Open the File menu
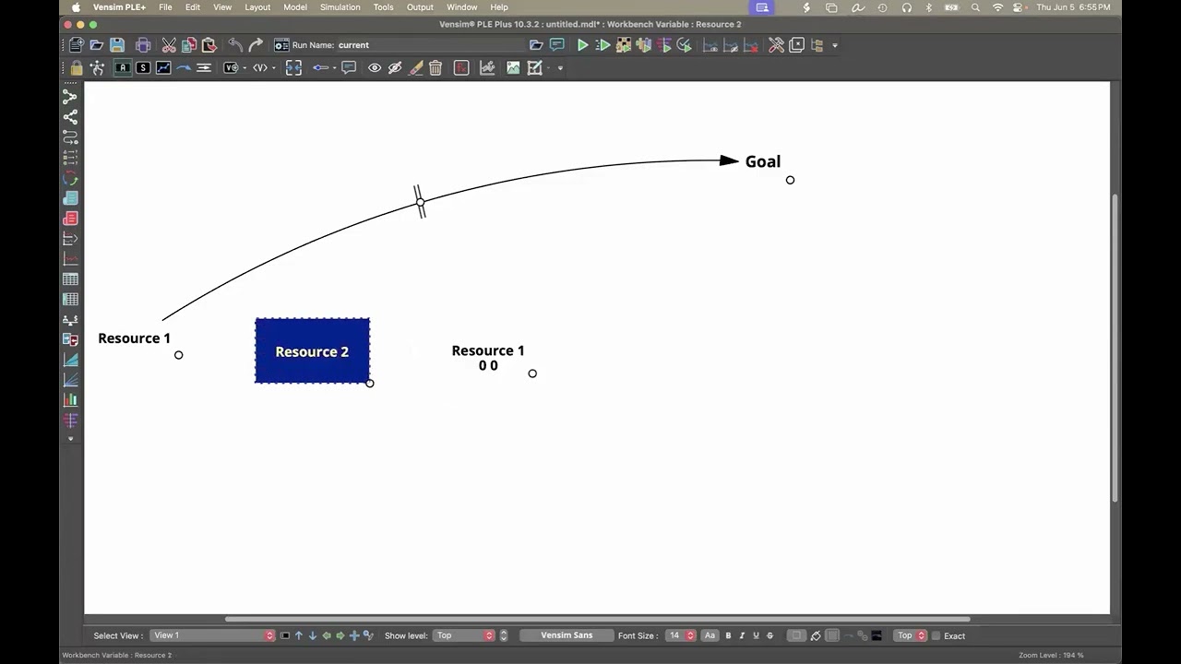 pos(165,7)
